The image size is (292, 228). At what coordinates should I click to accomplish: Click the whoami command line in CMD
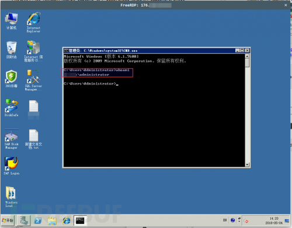click(x=96, y=70)
